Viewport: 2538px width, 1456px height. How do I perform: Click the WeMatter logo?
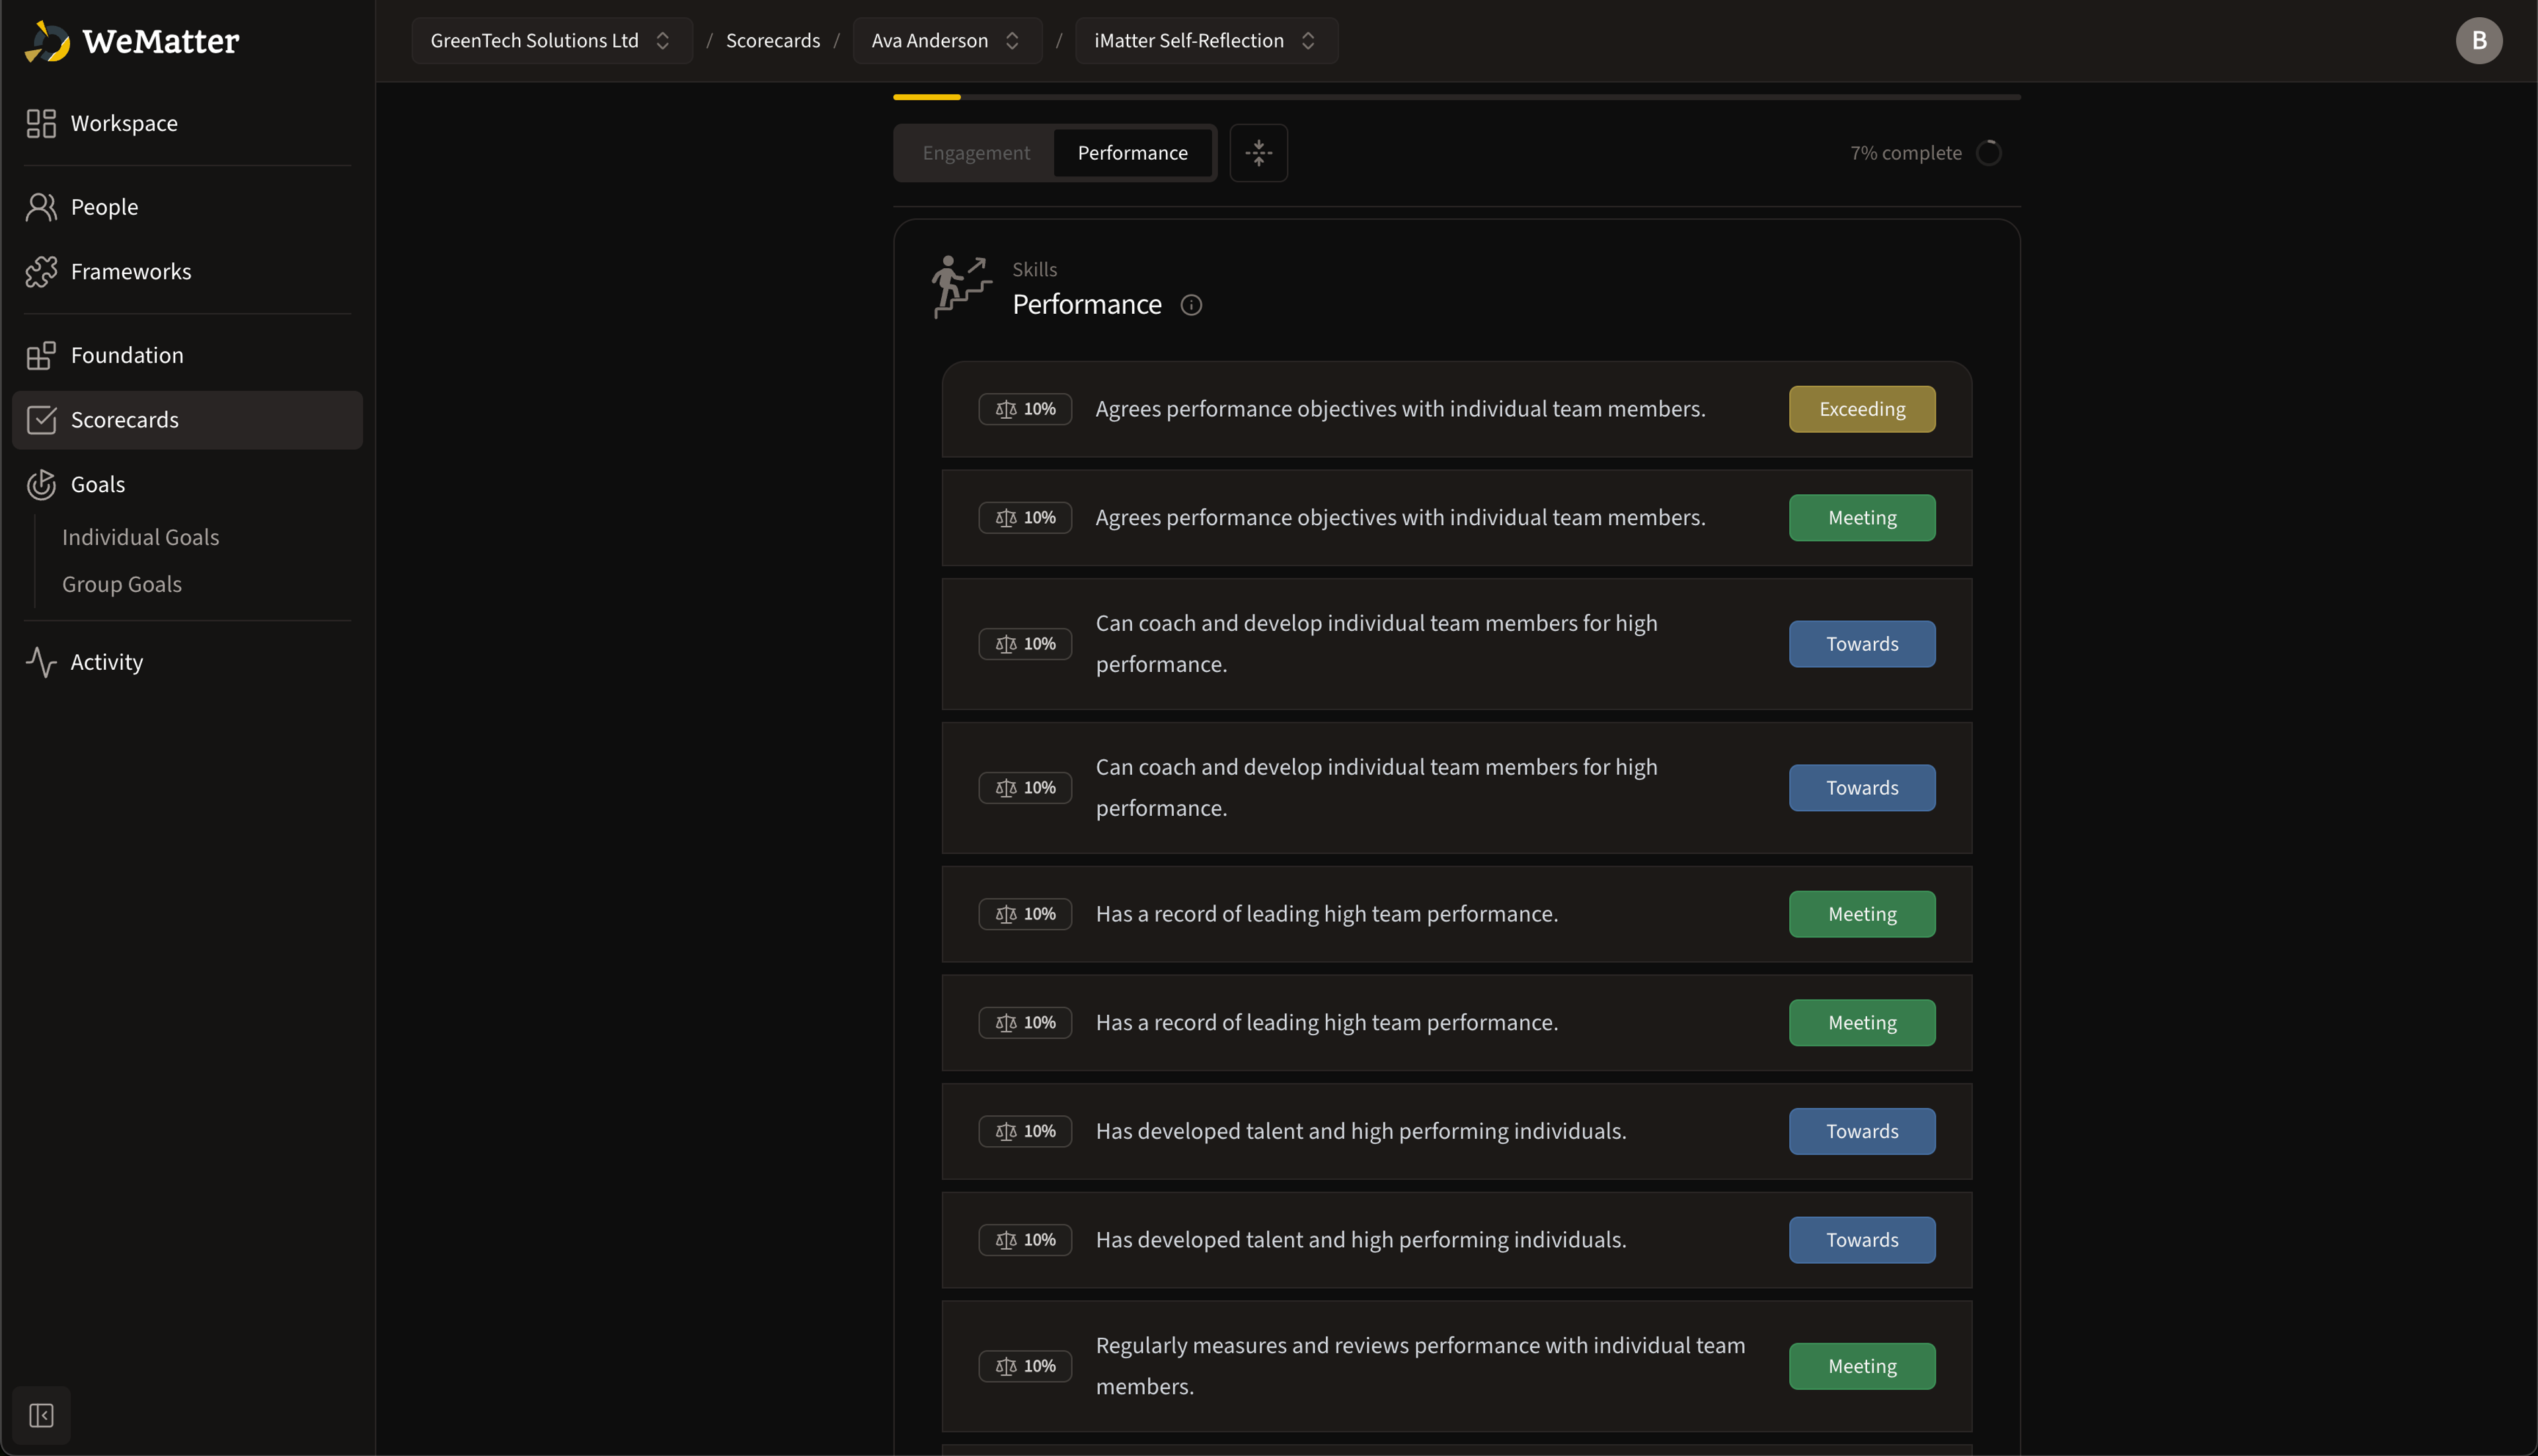pos(132,41)
